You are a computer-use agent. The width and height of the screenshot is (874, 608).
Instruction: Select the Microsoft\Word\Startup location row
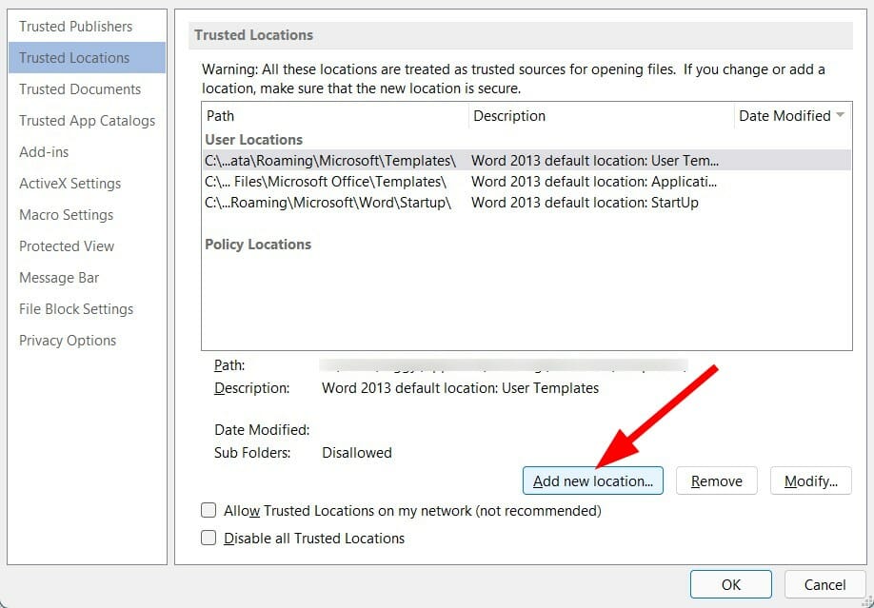click(526, 203)
